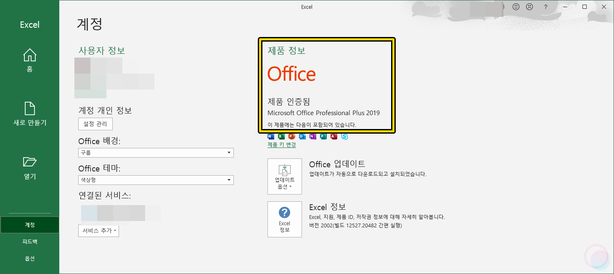Click the OneNote app icon under product info
The height and width of the screenshot is (274, 614).
point(312,136)
